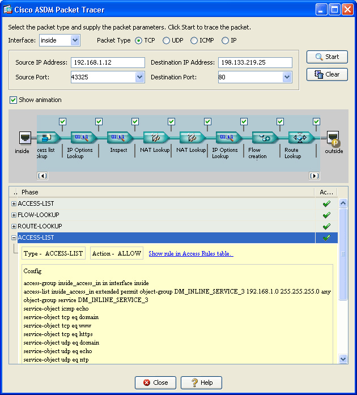The image size is (357, 395).
Task: Expand the first ACCESS-LIST phase row
Action: pyautogui.click(x=14, y=203)
